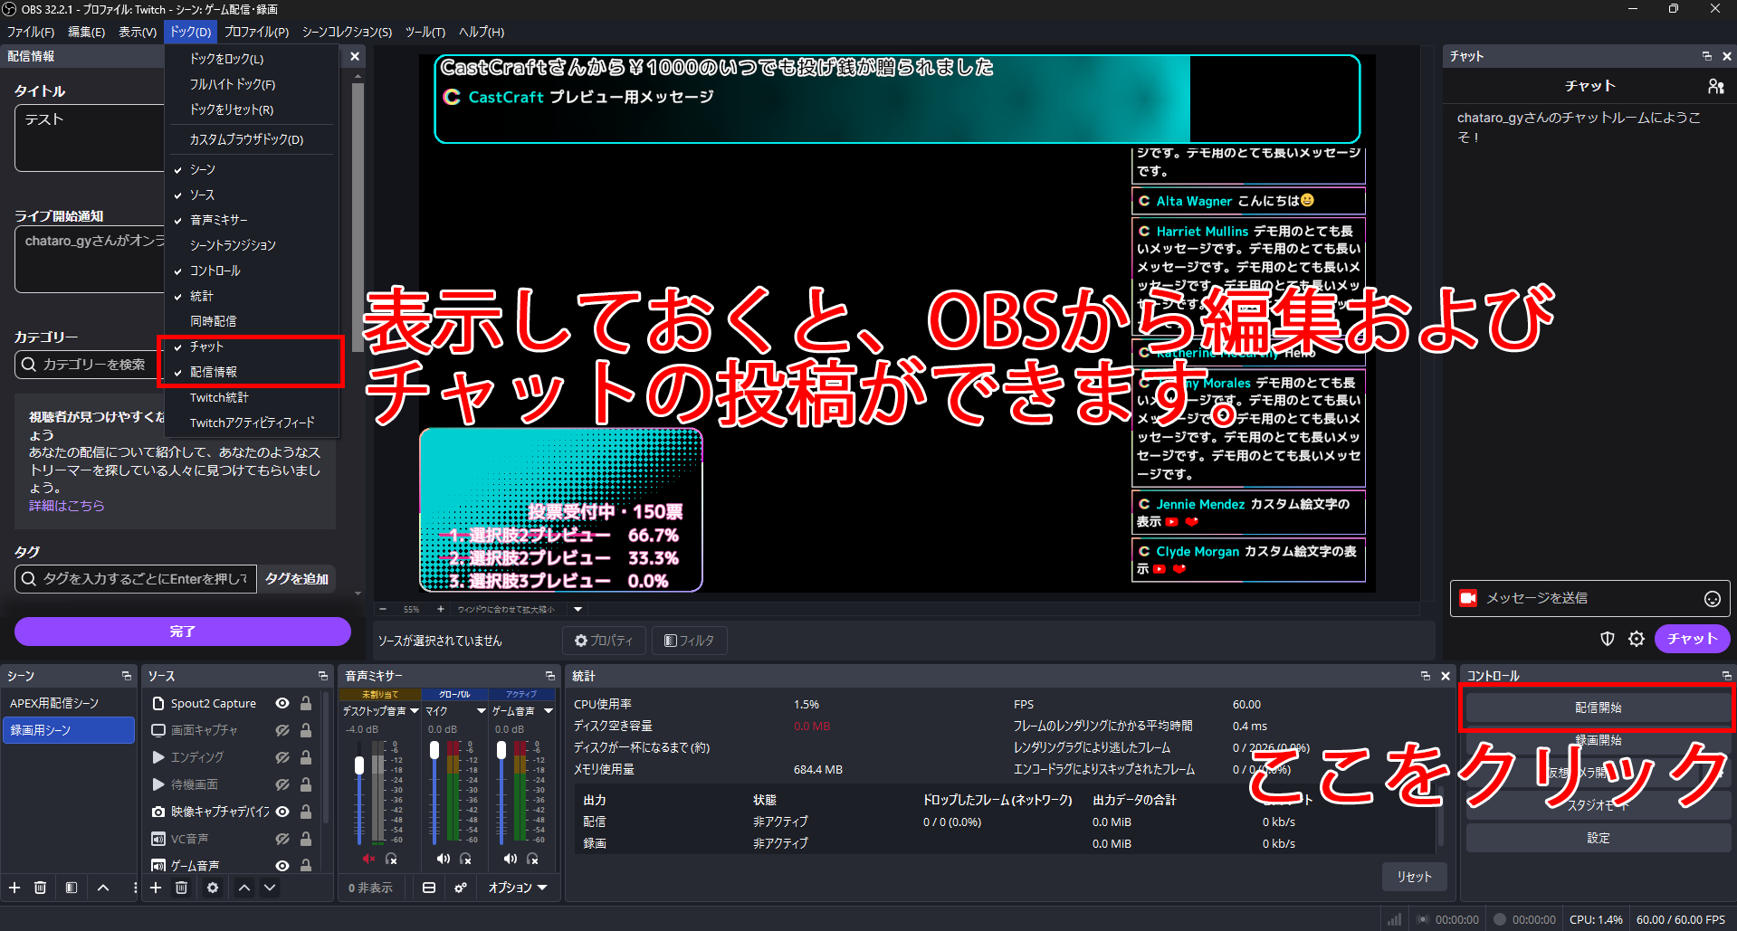Switch audio mixer layout icon
Screen dimensions: 1737x931
(x=429, y=888)
